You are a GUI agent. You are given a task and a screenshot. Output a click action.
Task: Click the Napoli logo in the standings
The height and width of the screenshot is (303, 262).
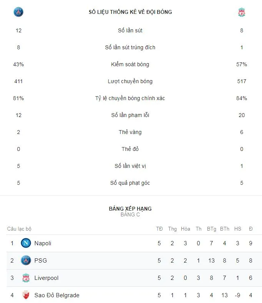[x=26, y=243]
